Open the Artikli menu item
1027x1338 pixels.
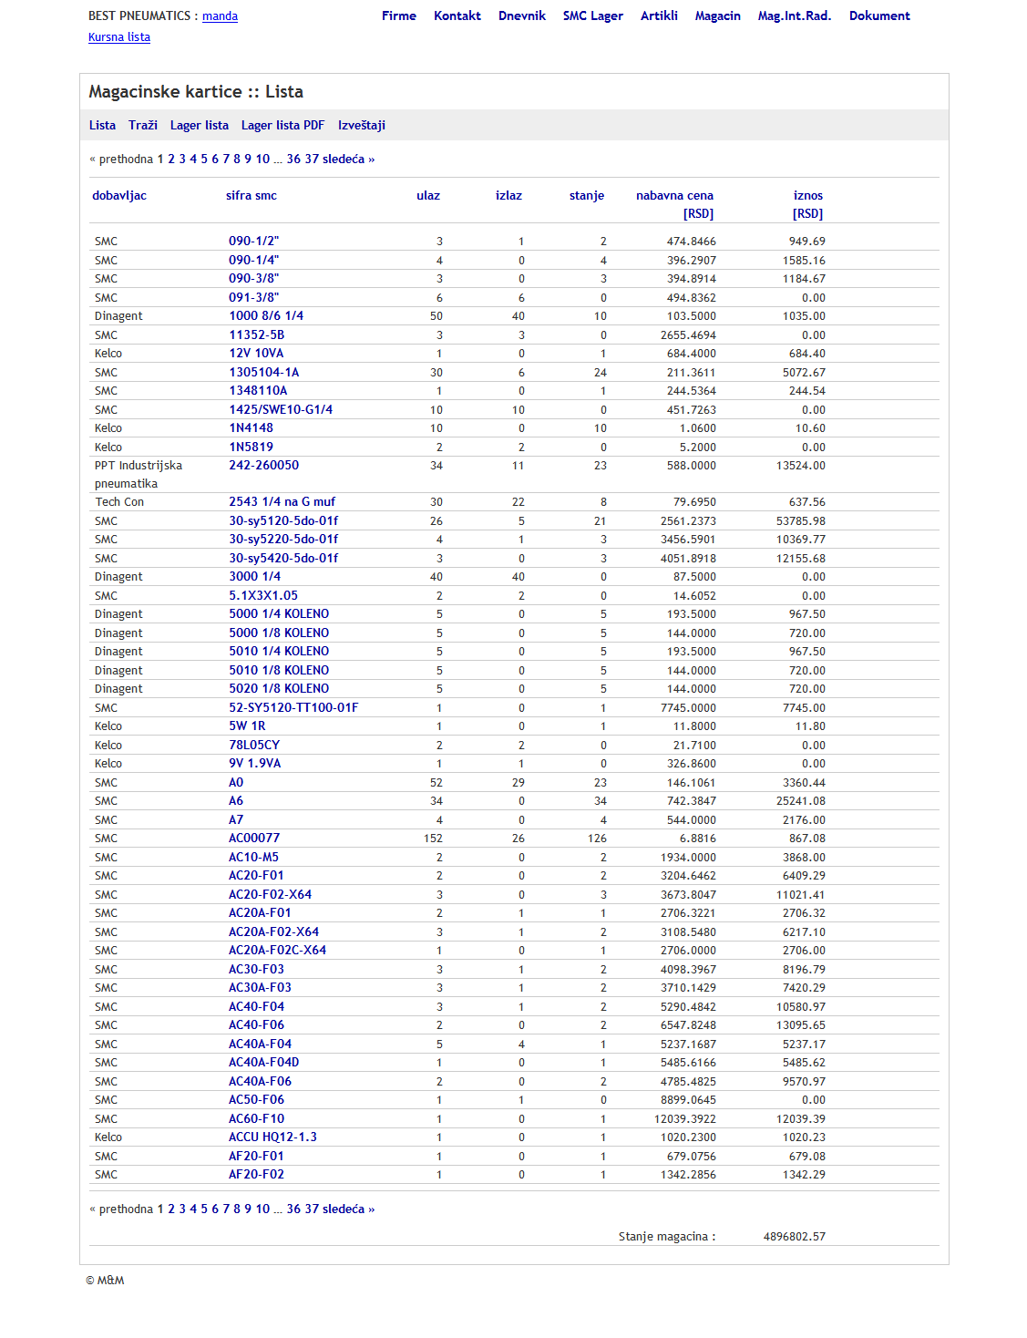pyautogui.click(x=659, y=15)
